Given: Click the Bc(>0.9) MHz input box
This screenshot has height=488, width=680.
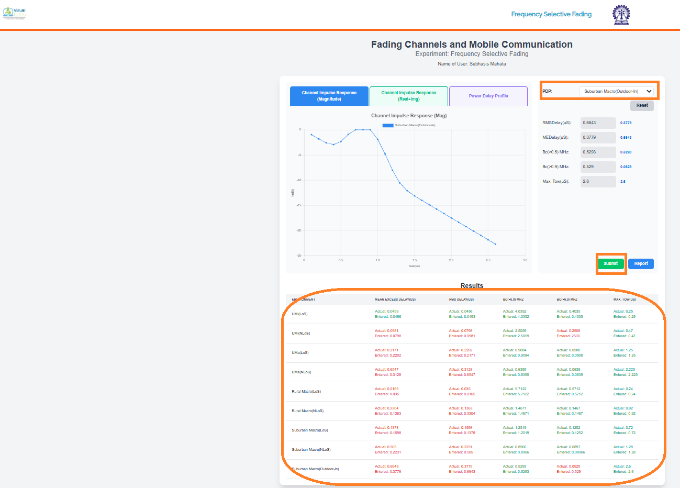Looking at the screenshot, I should coord(598,167).
